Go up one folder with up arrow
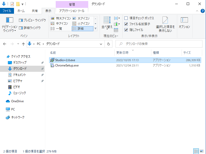Screen dimensions: 206x154 point(23,44)
